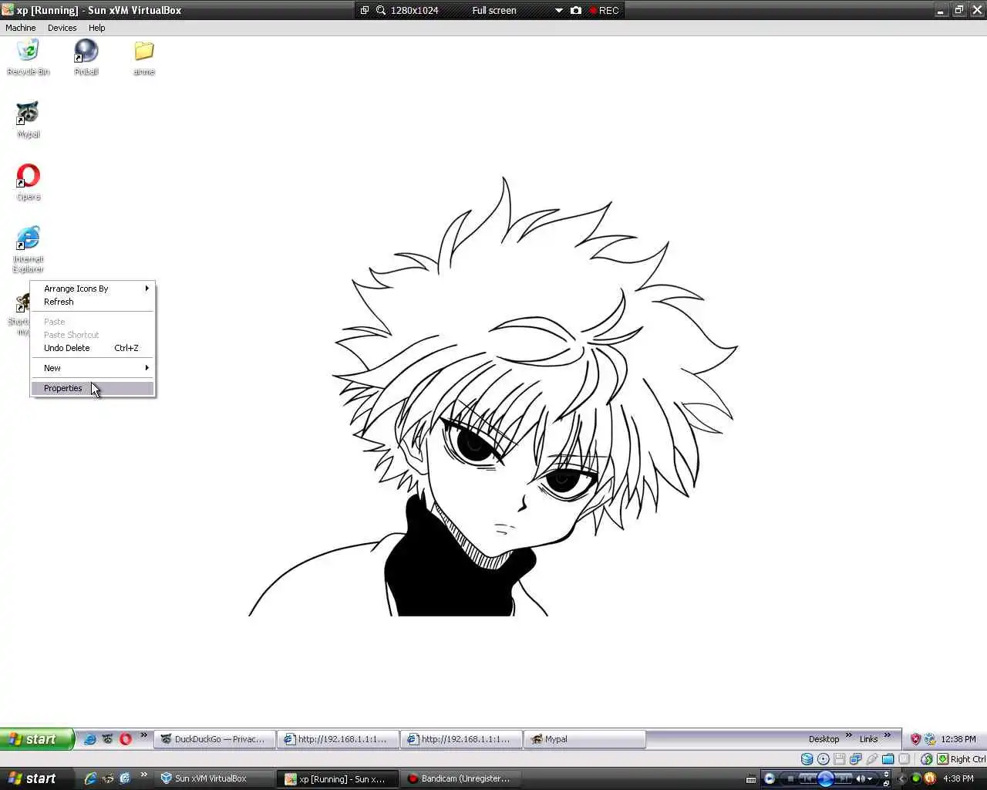987x790 pixels.
Task: Mute volume in the media player toolbar
Action: (x=861, y=778)
